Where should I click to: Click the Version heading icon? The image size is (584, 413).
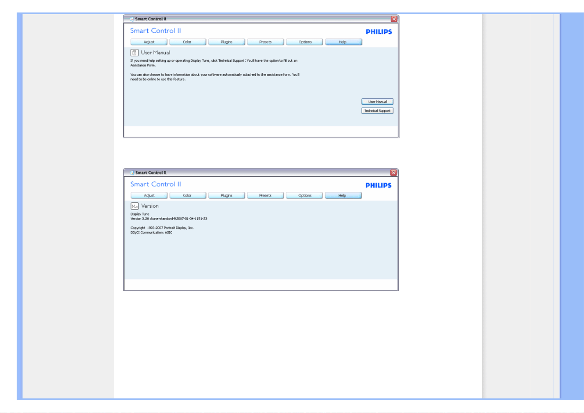pyautogui.click(x=134, y=206)
